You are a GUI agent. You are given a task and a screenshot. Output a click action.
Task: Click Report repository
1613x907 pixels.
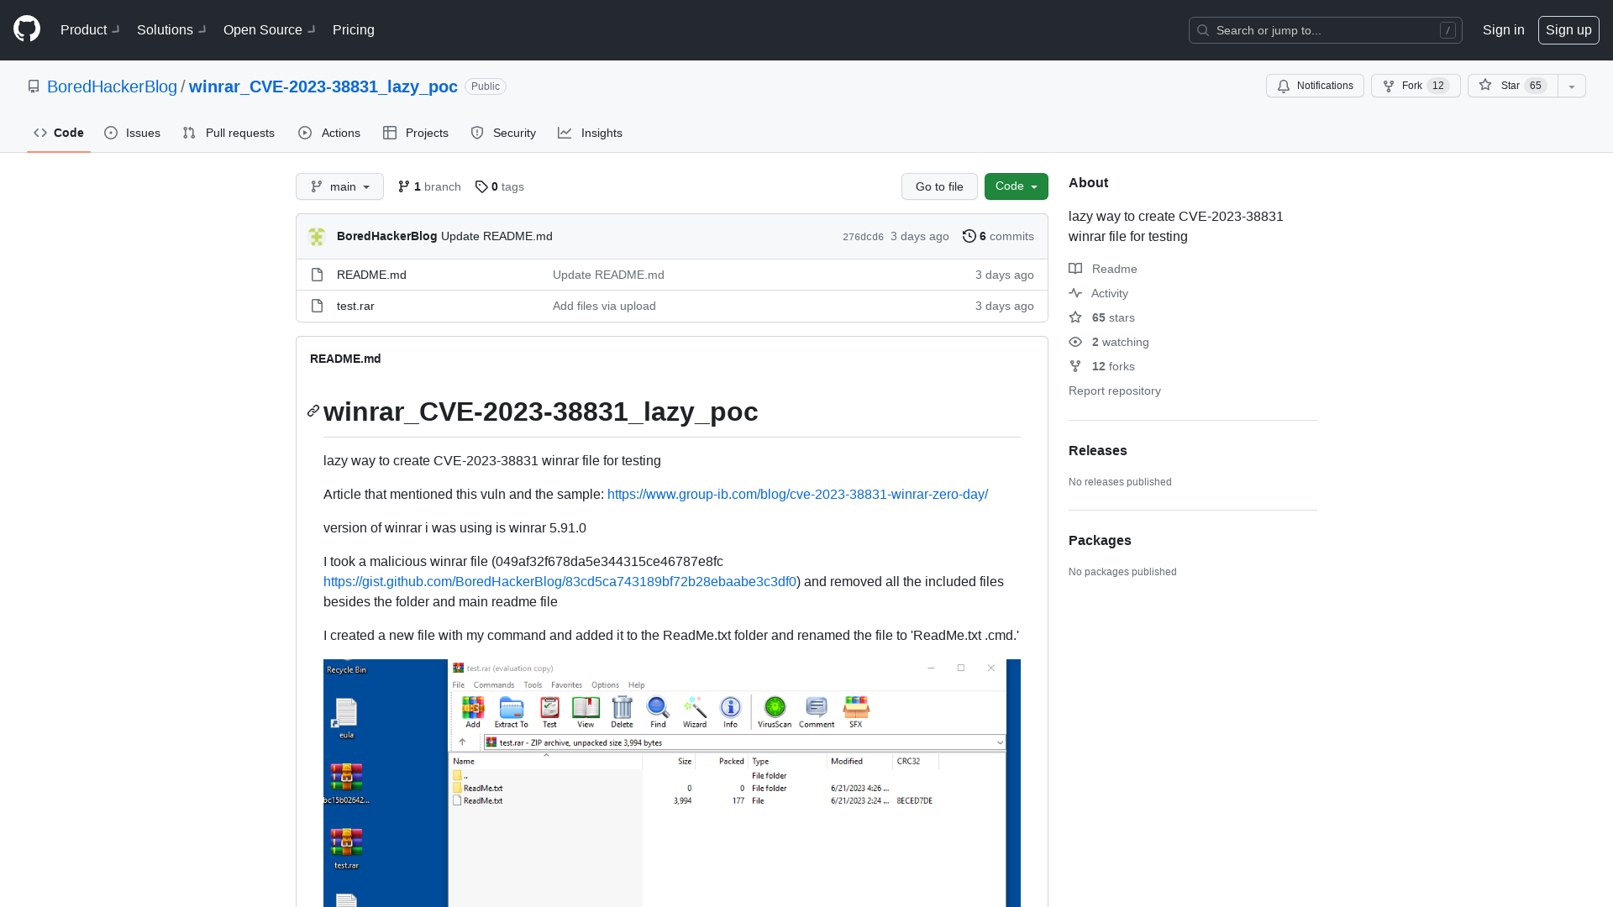[x=1115, y=391]
